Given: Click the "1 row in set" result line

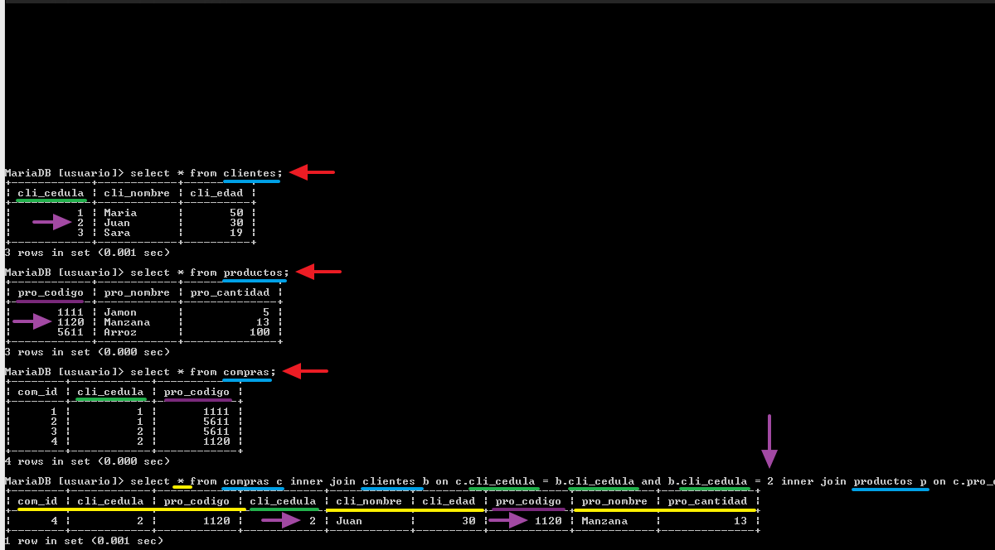Looking at the screenshot, I should click(x=84, y=541).
